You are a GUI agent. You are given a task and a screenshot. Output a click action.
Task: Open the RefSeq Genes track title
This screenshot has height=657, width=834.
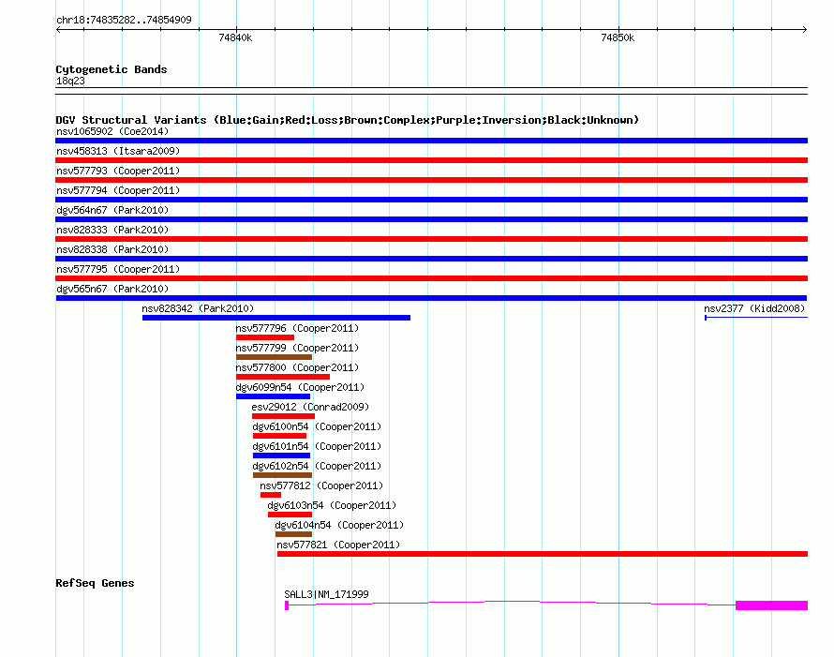[x=95, y=583]
